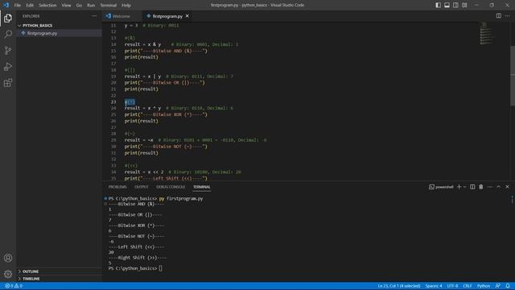Select language mode Python in status bar
Image resolution: width=515 pixels, height=290 pixels.
(x=484, y=286)
